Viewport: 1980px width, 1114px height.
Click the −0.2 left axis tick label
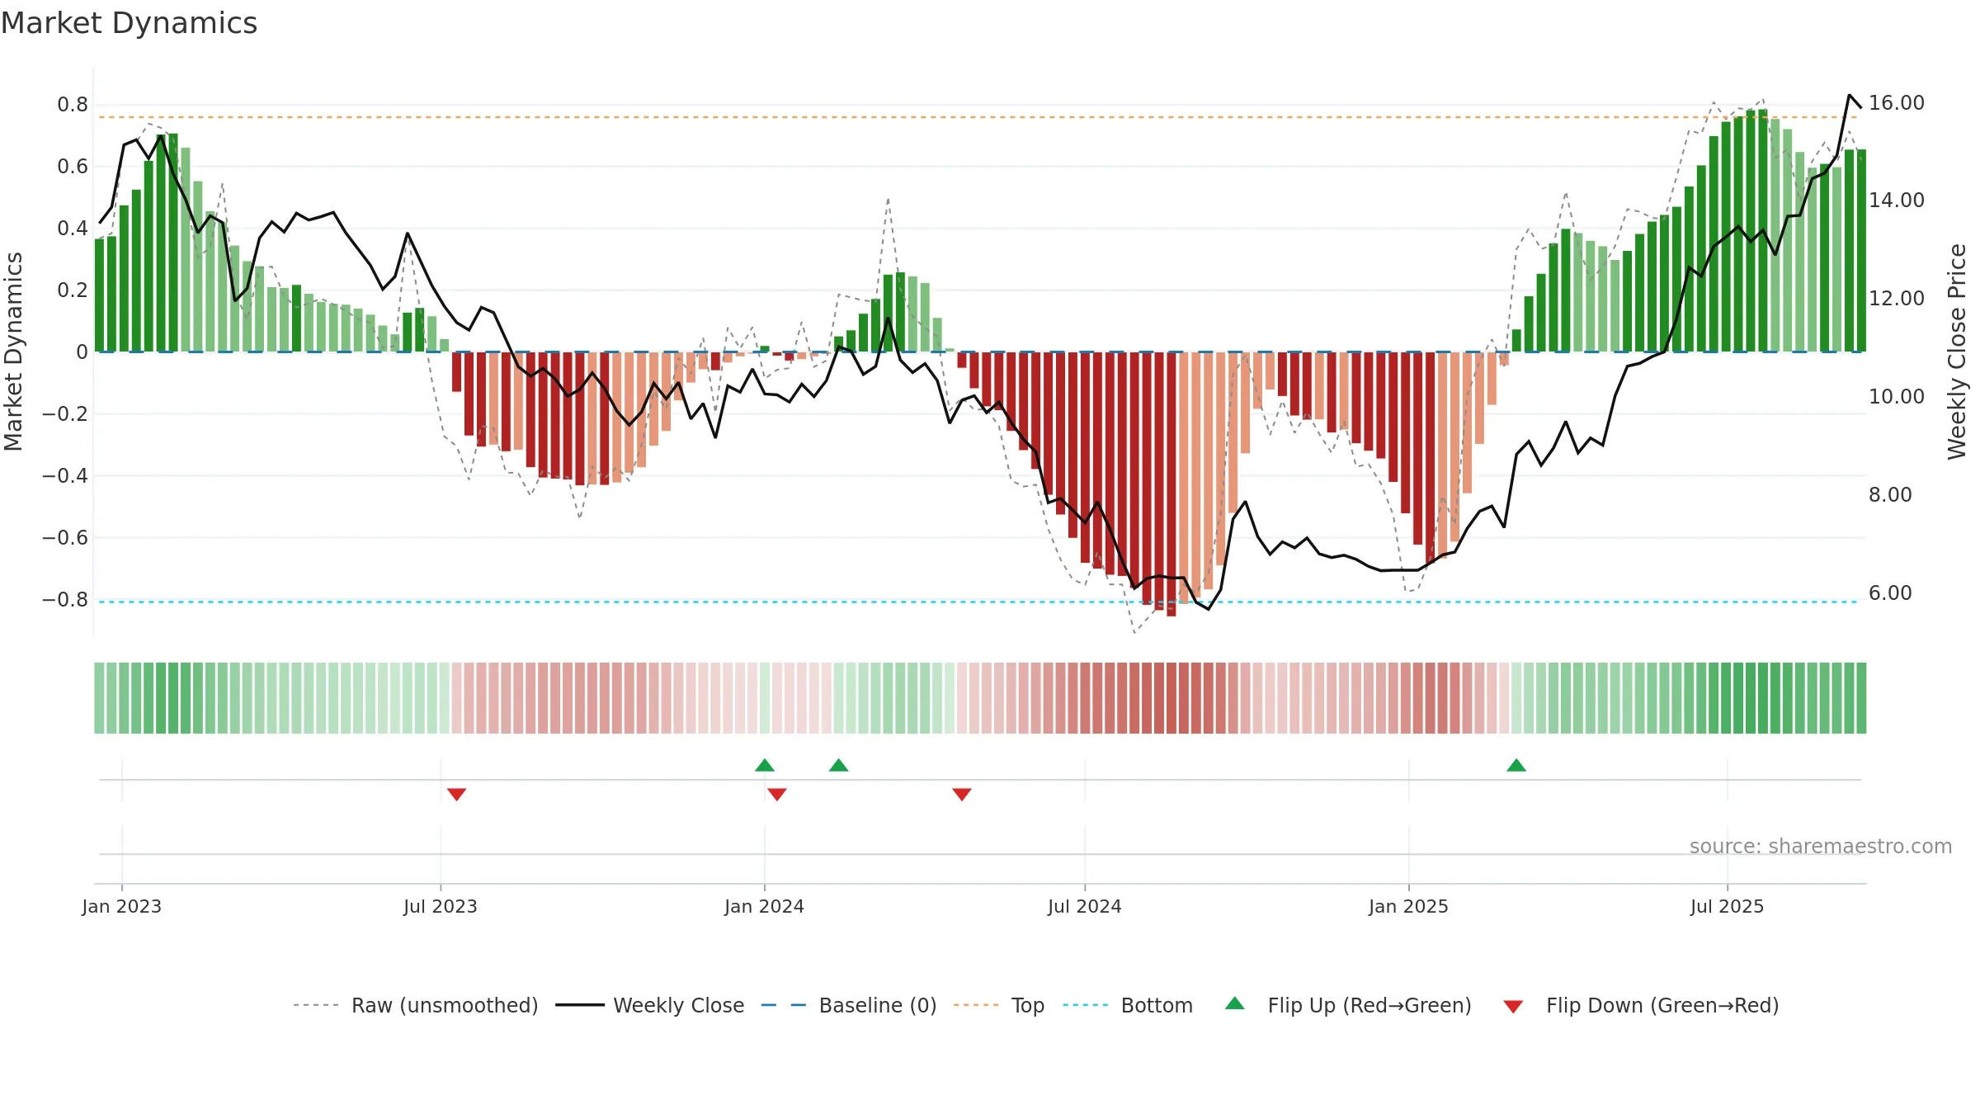click(65, 413)
